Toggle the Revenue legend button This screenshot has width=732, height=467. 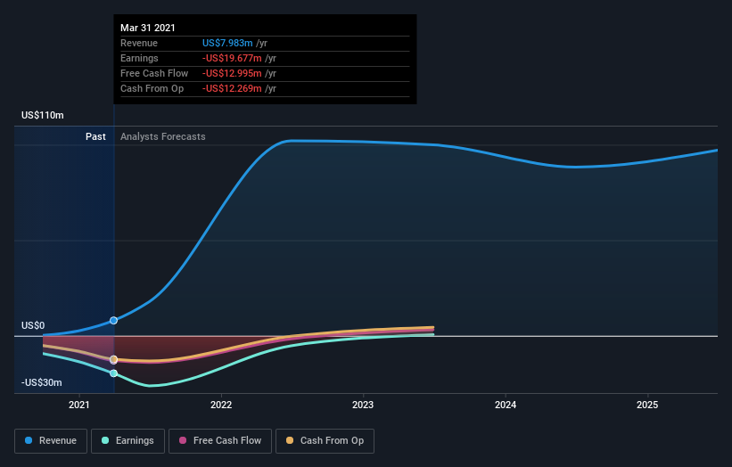pos(51,441)
